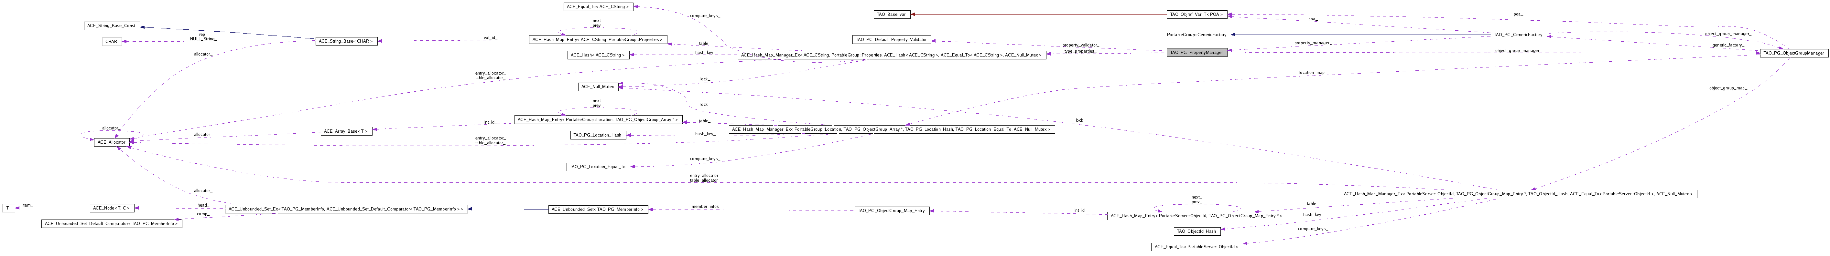Click the TAO_PG_Location_Equal_To node
This screenshot has height=256, width=1830.
coord(598,167)
